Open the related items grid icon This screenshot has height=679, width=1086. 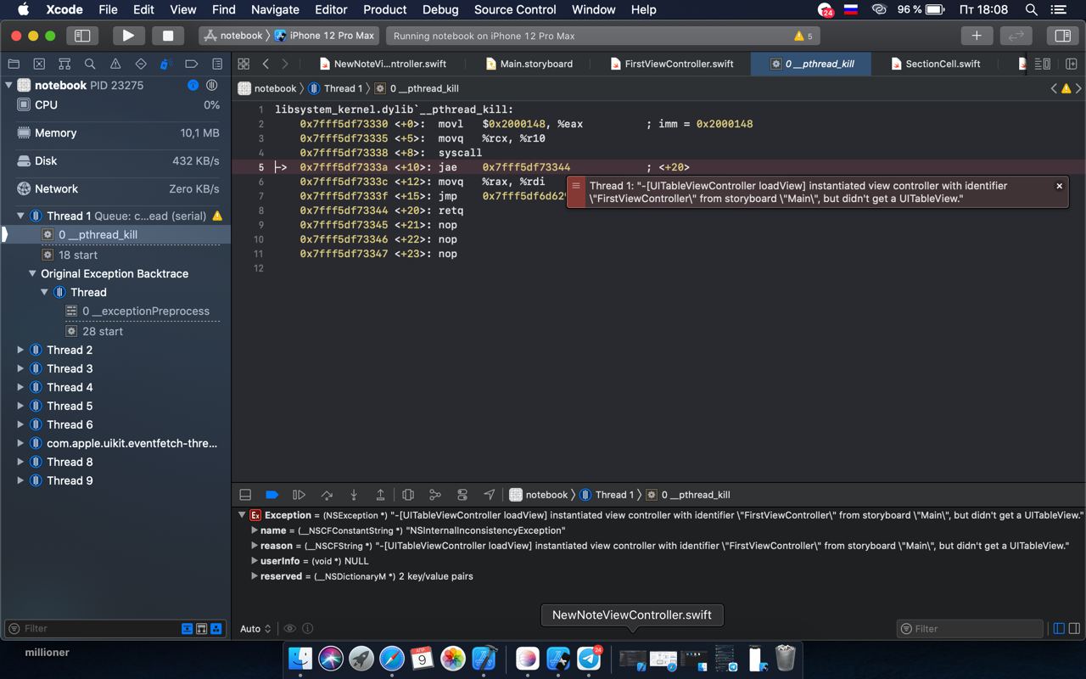point(244,64)
